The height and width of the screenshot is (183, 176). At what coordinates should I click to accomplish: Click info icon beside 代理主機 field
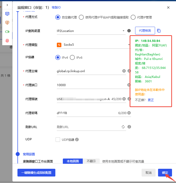pyautogui.click(x=129, y=71)
